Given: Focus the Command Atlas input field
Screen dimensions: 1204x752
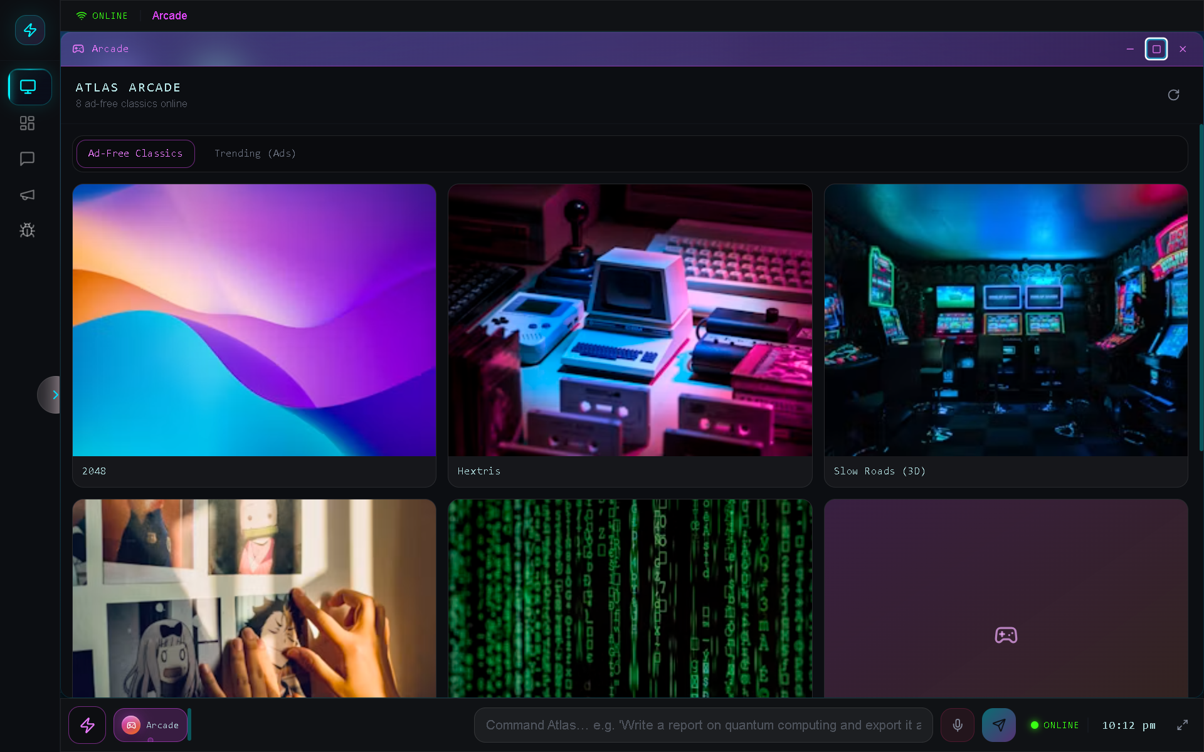Looking at the screenshot, I should [x=703, y=725].
